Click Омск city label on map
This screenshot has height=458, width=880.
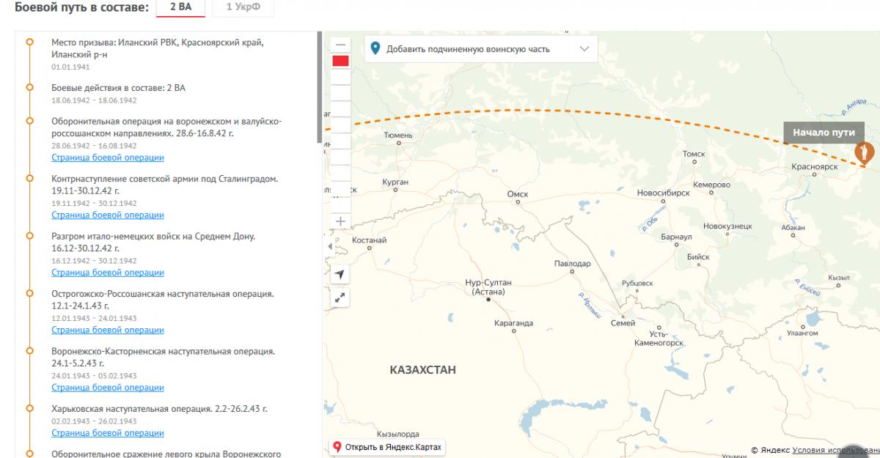coord(517,193)
